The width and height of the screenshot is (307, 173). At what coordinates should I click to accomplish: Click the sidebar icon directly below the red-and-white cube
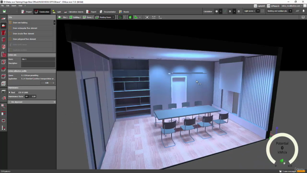pyautogui.click(x=3, y=106)
